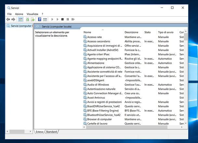Click Automatico startup type for Alimentazione
Screen dimensions: 198x143
[x=165, y=63]
